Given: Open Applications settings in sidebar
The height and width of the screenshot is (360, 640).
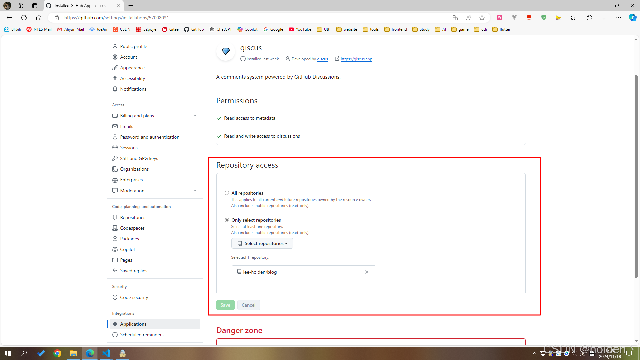Looking at the screenshot, I should 155,324.
